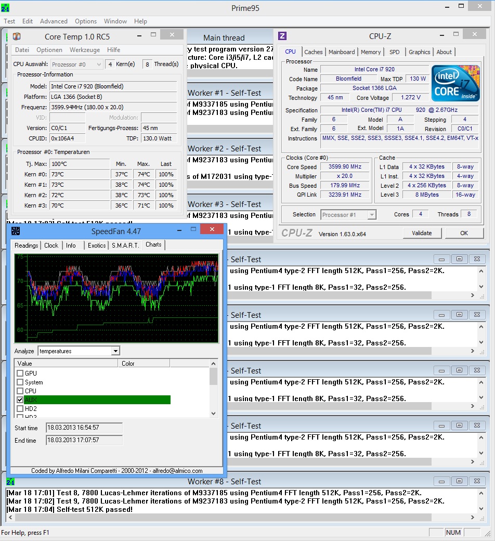Click the Kern #0 73°C temperature reading
Screen dimensions: 495x541
pos(80,174)
